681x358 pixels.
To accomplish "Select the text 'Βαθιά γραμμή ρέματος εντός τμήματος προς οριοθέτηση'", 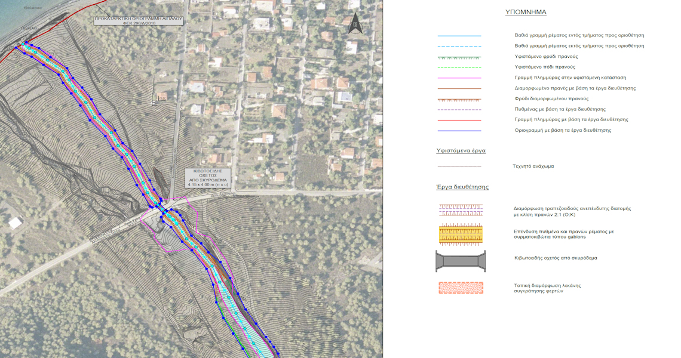I will [x=579, y=35].
